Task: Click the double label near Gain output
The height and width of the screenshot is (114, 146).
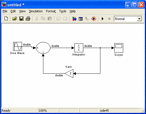Action: tap(59, 75)
